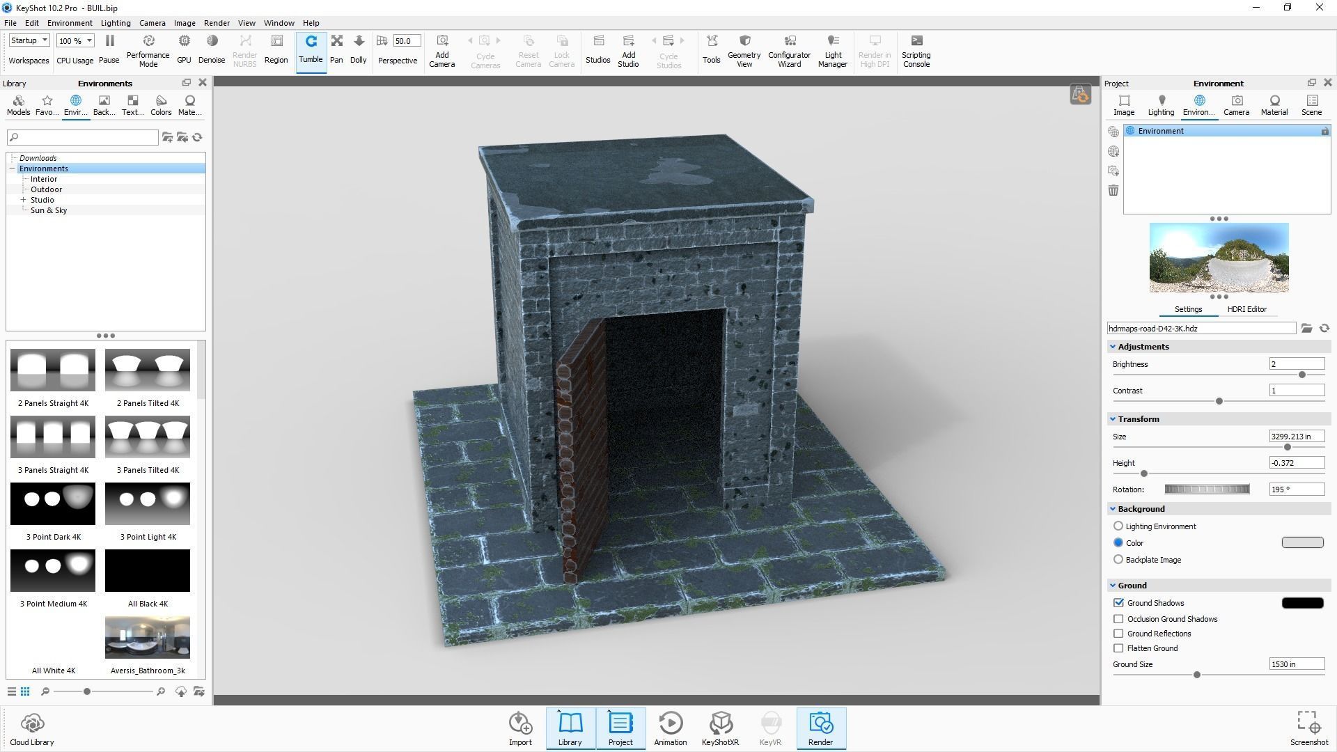Enable Ground Reflections

[1118, 634]
